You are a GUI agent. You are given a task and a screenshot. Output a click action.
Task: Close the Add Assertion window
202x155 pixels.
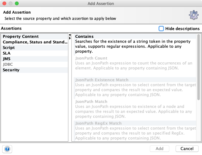tap(4, 4)
